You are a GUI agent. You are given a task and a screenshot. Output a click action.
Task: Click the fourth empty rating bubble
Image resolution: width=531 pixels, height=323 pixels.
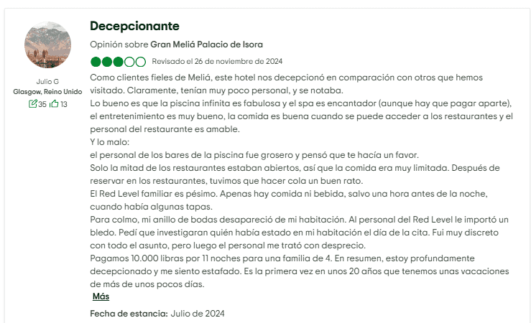click(129, 62)
